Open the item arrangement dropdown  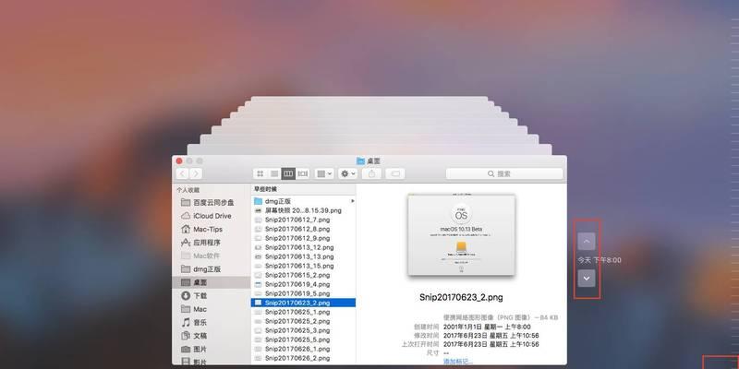coord(324,173)
